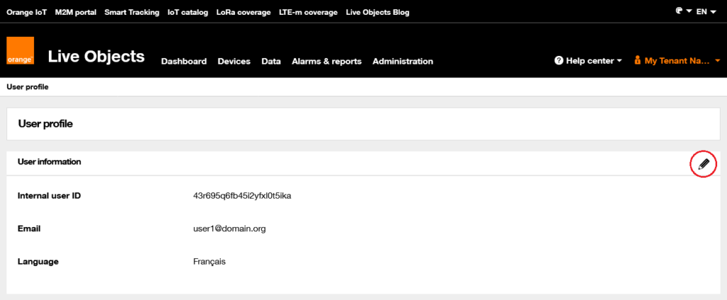Follow the Orange IoT link
727x300 pixels.
tap(27, 13)
